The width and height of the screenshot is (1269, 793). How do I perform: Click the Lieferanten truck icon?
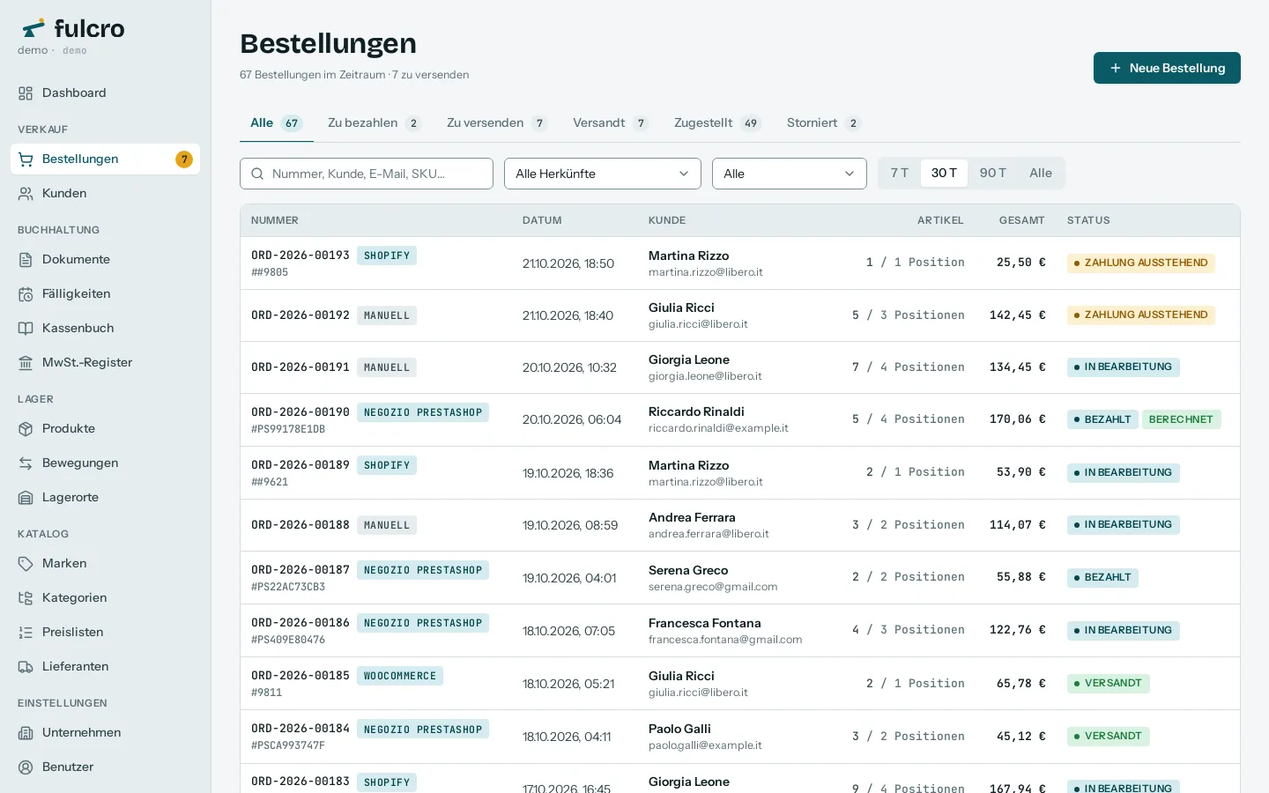click(26, 667)
